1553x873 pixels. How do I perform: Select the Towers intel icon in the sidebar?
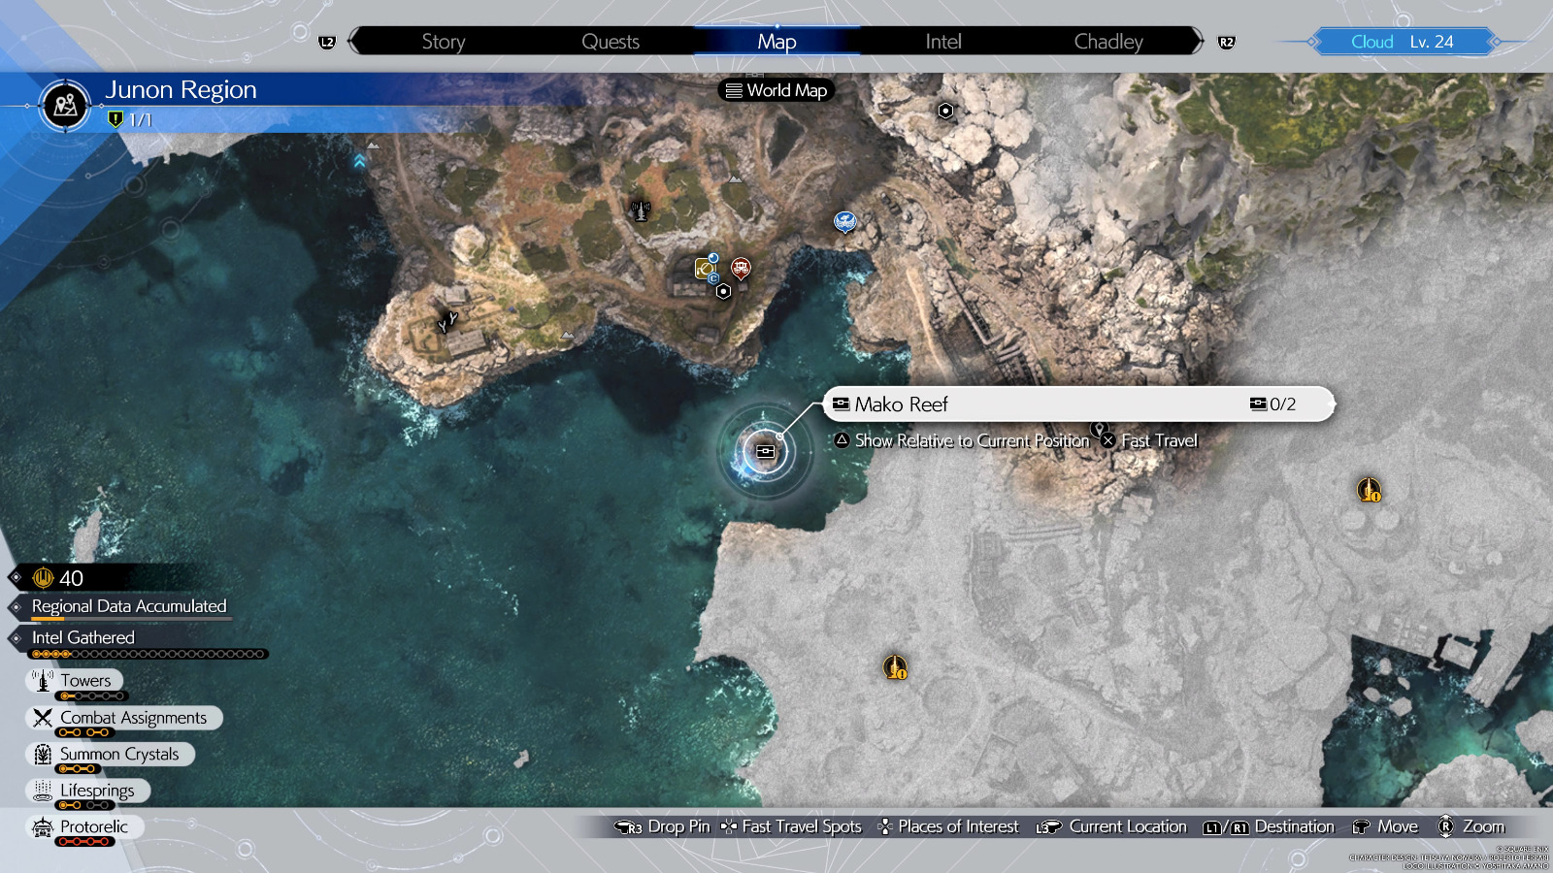click(43, 680)
